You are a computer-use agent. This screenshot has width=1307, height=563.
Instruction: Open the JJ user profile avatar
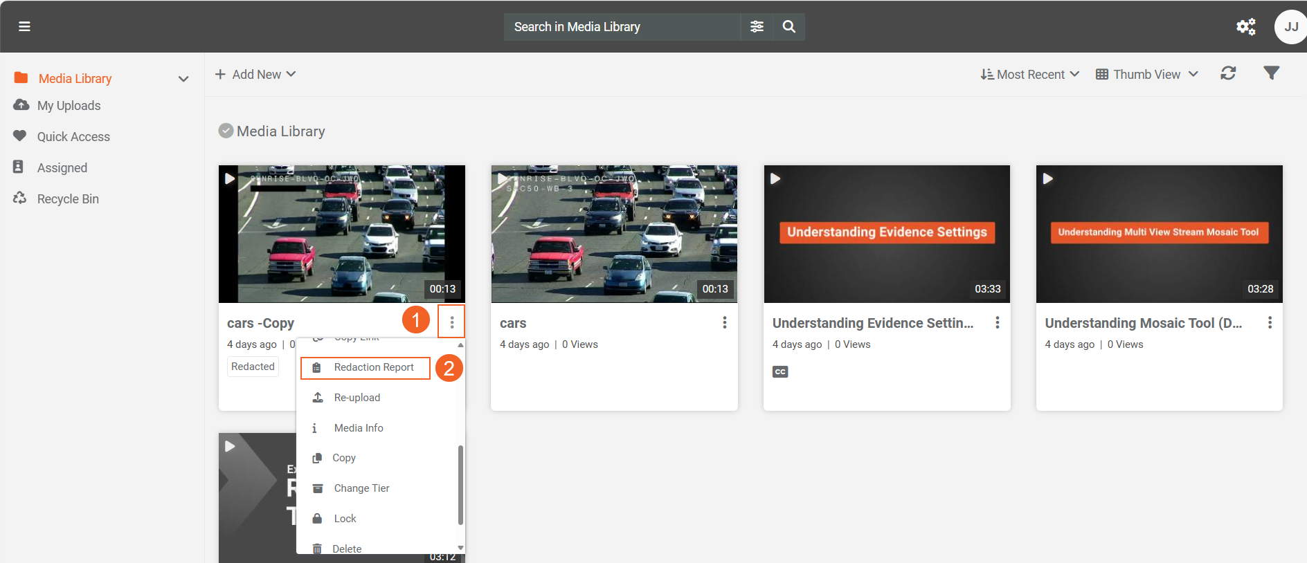tap(1290, 27)
